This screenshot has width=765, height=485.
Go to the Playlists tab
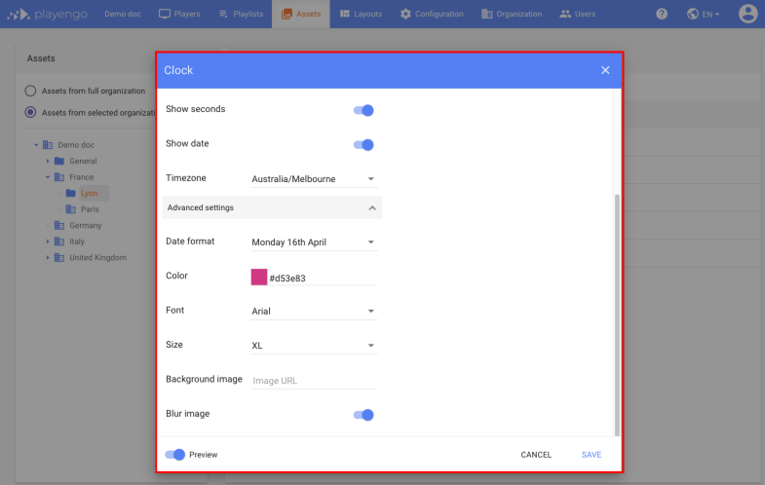click(x=241, y=15)
